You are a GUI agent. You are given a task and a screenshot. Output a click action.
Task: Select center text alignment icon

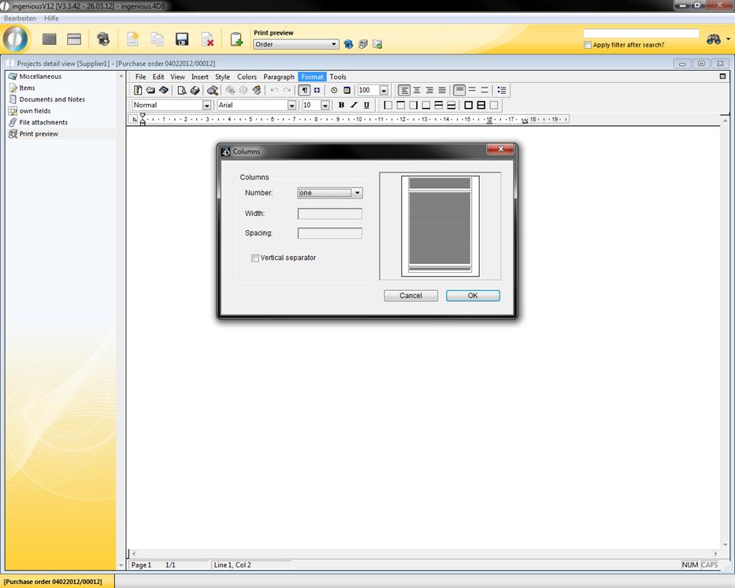[x=417, y=91]
